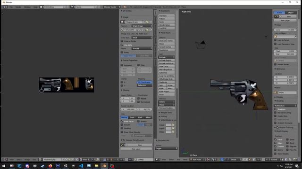Click the Export folder icon in MRM panel

[173, 128]
